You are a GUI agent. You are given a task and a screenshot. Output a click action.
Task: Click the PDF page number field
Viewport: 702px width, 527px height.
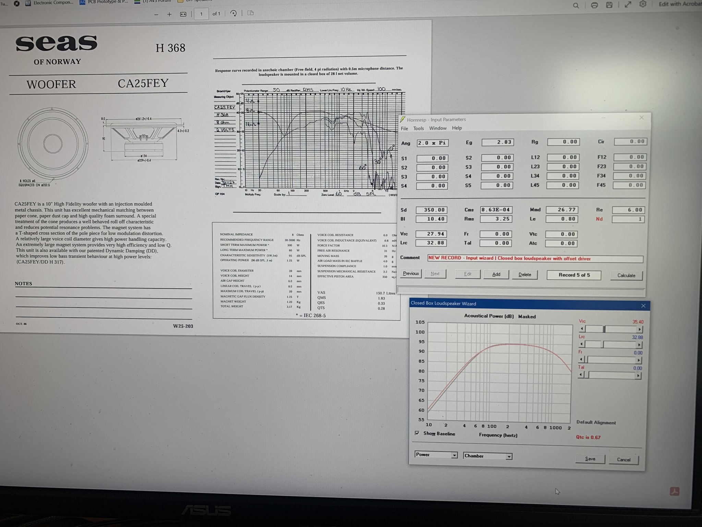point(201,14)
